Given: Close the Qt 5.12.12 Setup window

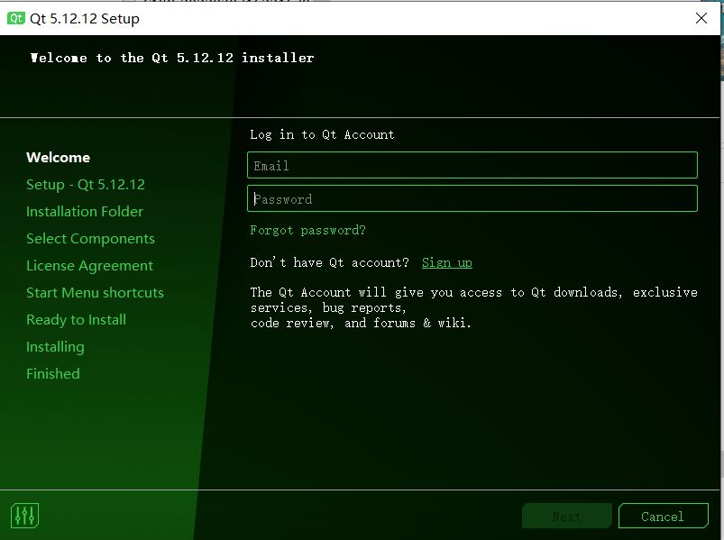Looking at the screenshot, I should 701,18.
